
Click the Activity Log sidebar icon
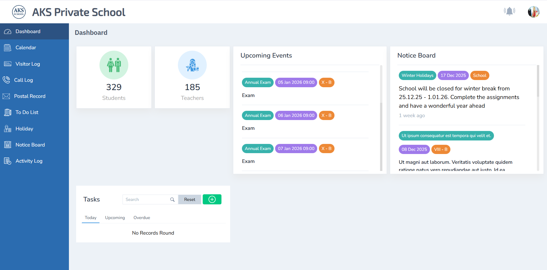(x=7, y=161)
